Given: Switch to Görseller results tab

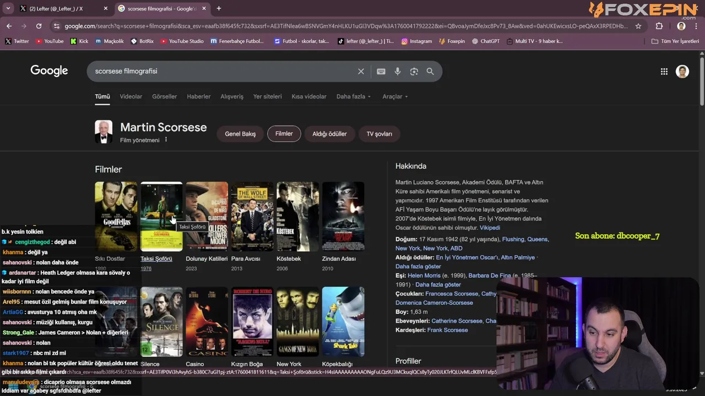Looking at the screenshot, I should coord(165,96).
